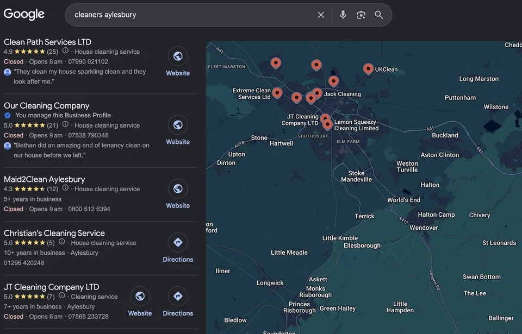Click the Wendover label on the map
Screen dimensions: 522x334
[x=424, y=228]
